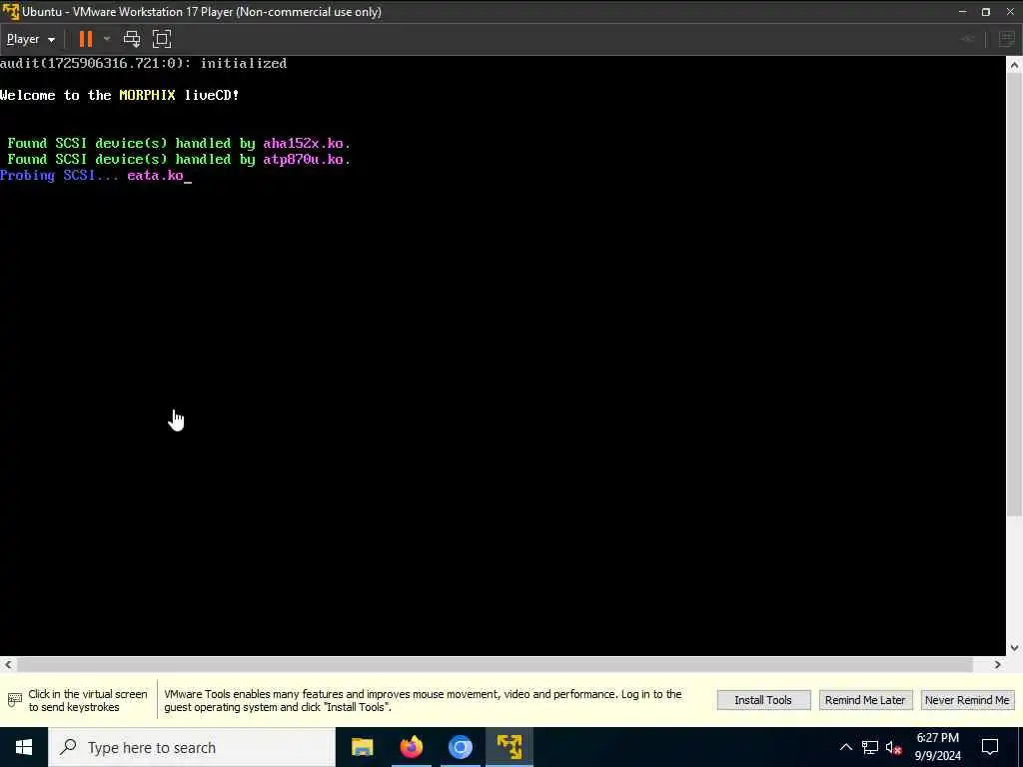Close the VMware Player window
The height and width of the screenshot is (767, 1023).
pyautogui.click(x=1010, y=12)
